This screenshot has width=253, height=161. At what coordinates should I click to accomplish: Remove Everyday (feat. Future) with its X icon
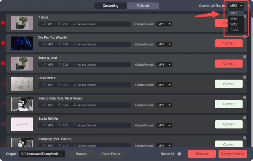(244, 138)
